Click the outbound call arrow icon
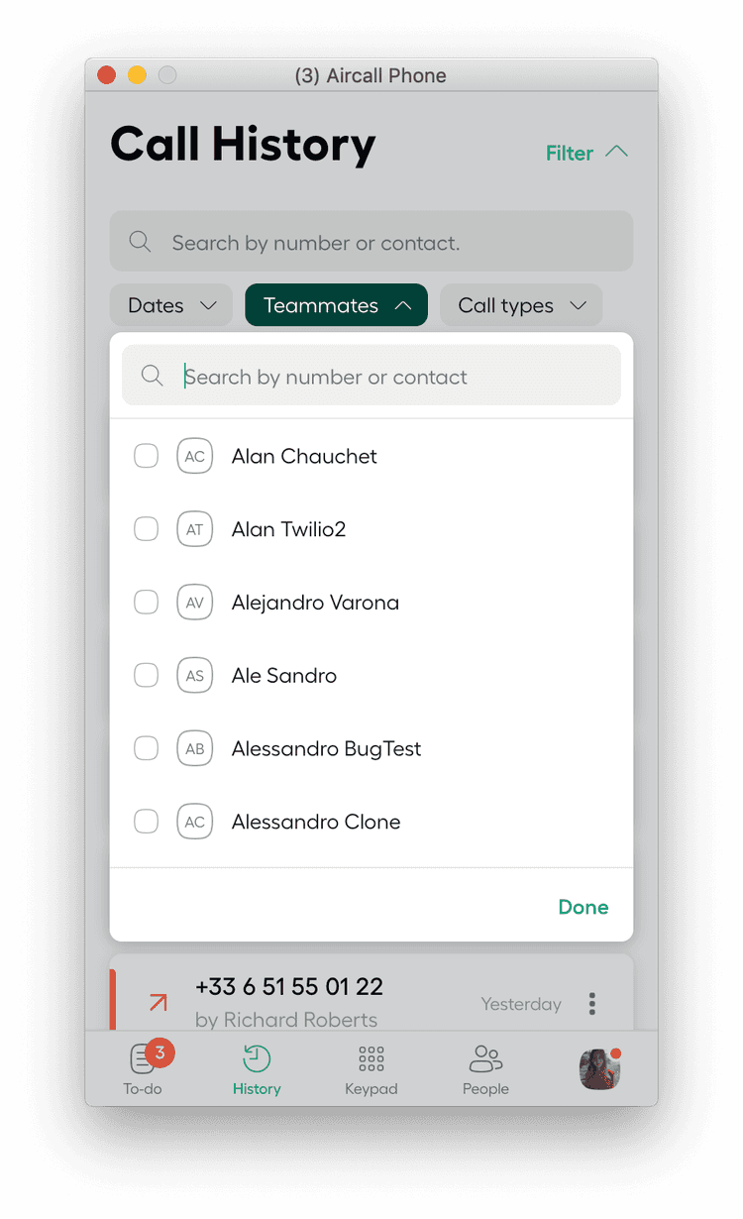Viewport: 743px width, 1219px height. pyautogui.click(x=158, y=1003)
